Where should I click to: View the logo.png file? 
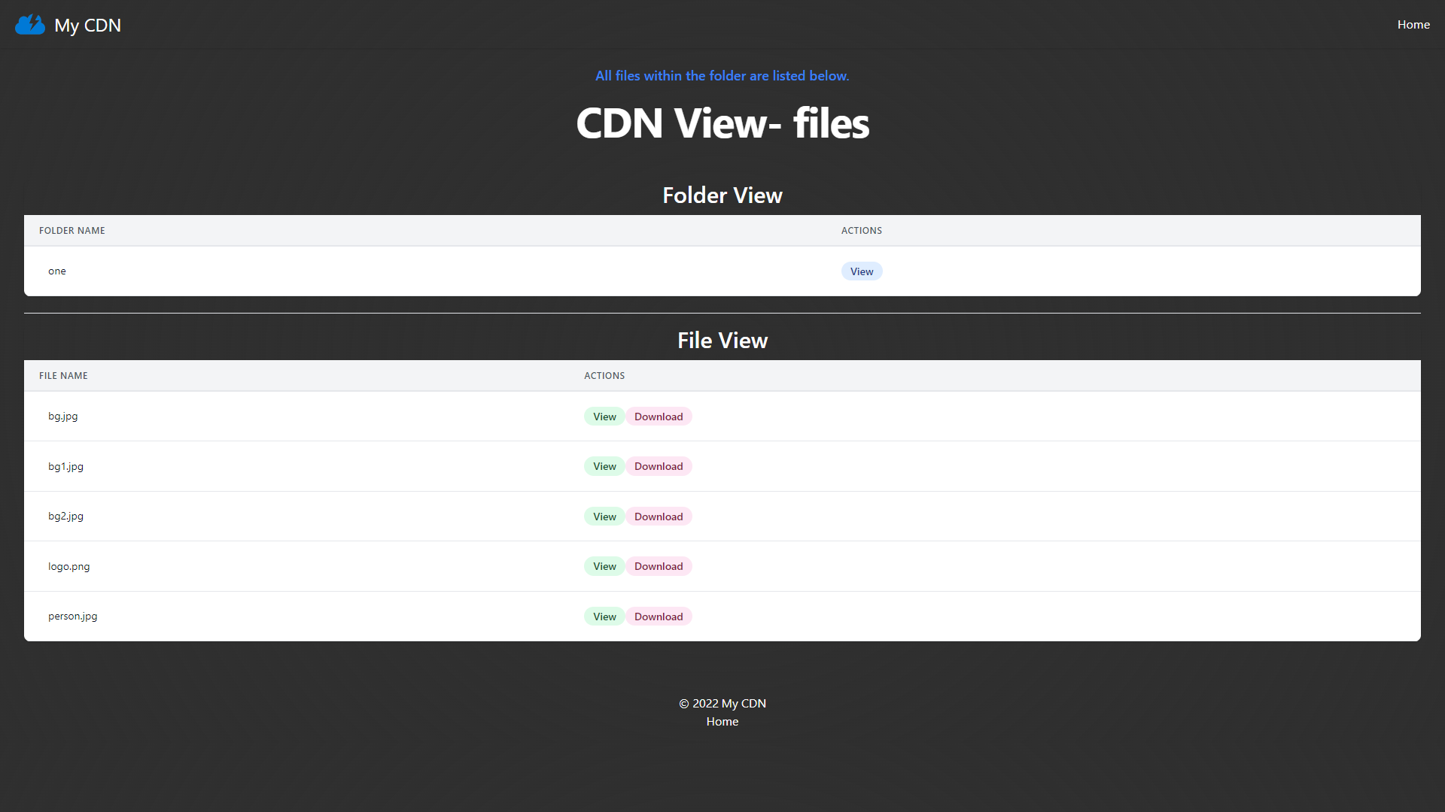[x=604, y=566]
